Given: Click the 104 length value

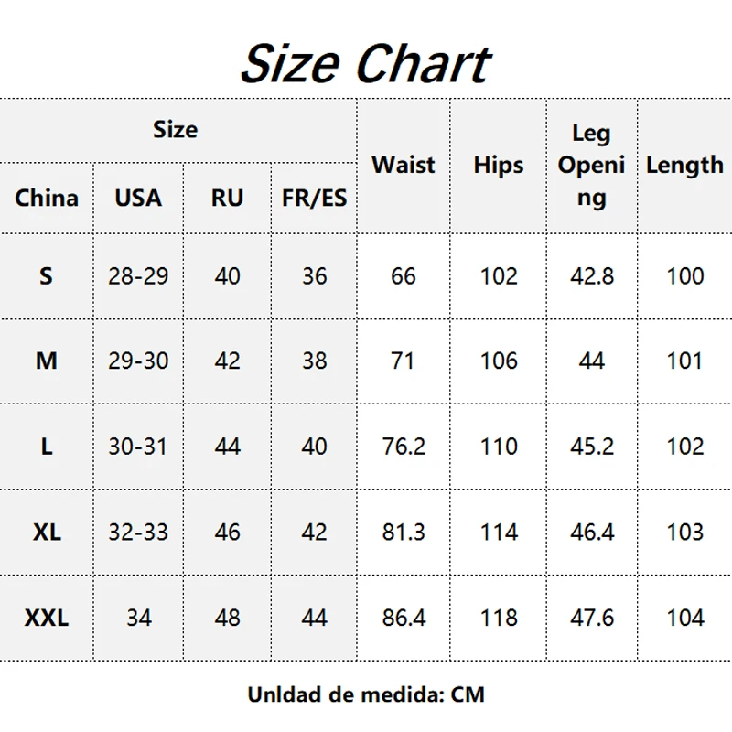Looking at the screenshot, I should (684, 619).
